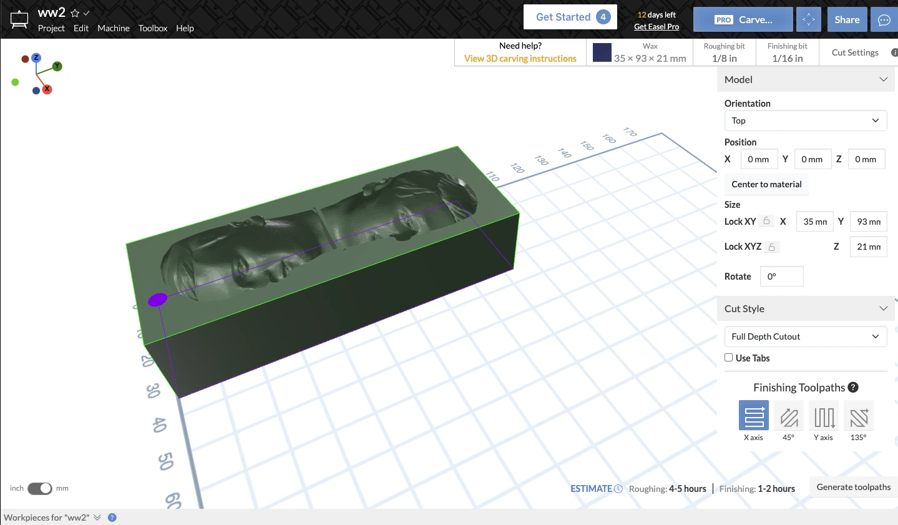Open the Project menu
Image resolution: width=898 pixels, height=525 pixels.
(51, 28)
